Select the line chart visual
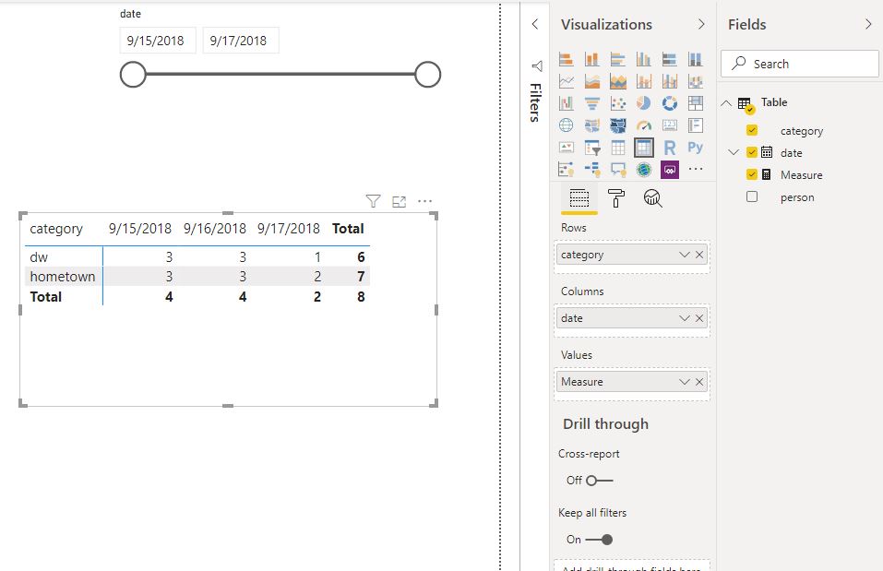Viewport: 883px width, 571px height. pos(566,81)
